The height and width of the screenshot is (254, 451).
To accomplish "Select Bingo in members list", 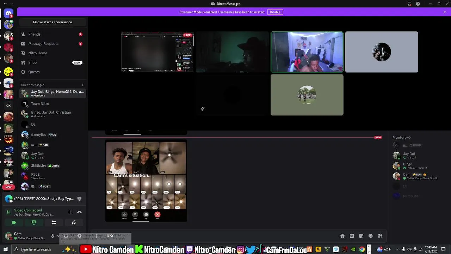I will [419, 166].
